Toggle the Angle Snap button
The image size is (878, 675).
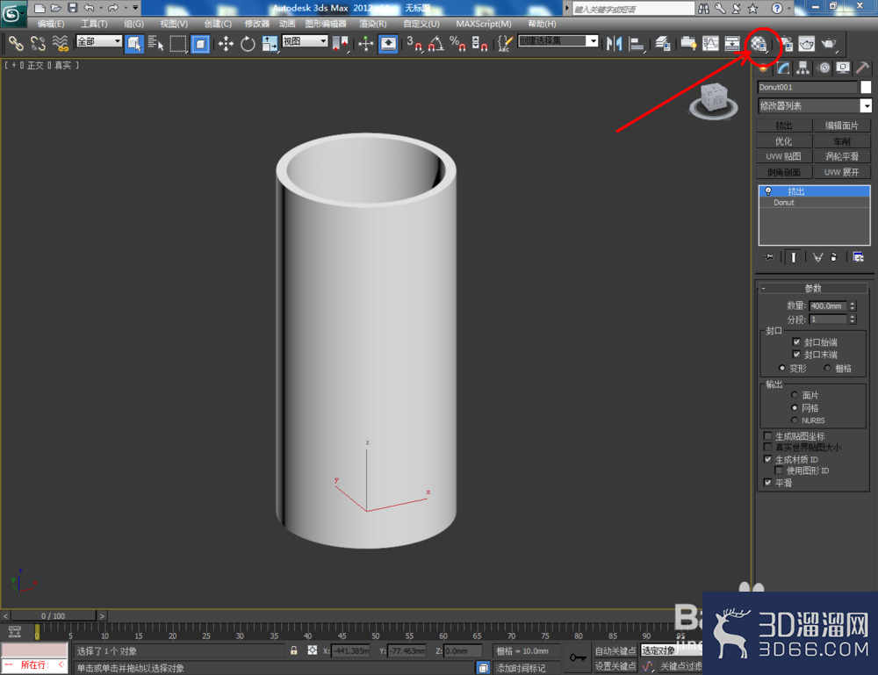click(x=435, y=44)
